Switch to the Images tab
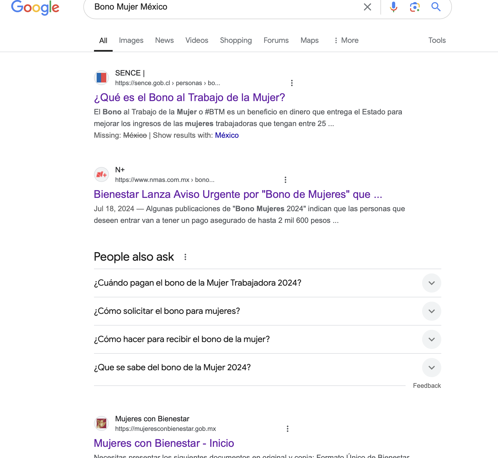The width and height of the screenshot is (498, 458). pyautogui.click(x=131, y=40)
